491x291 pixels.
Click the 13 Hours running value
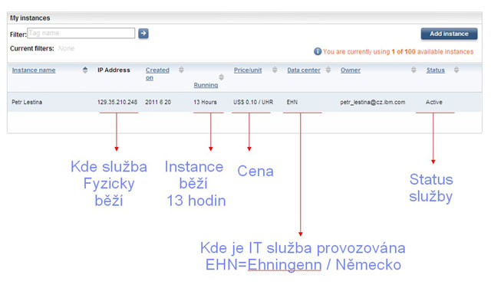(x=205, y=102)
